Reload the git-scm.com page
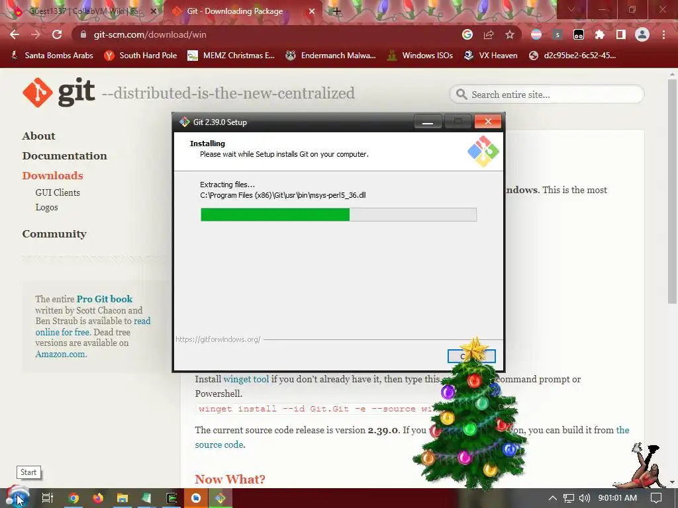The image size is (678, 508). [57, 34]
